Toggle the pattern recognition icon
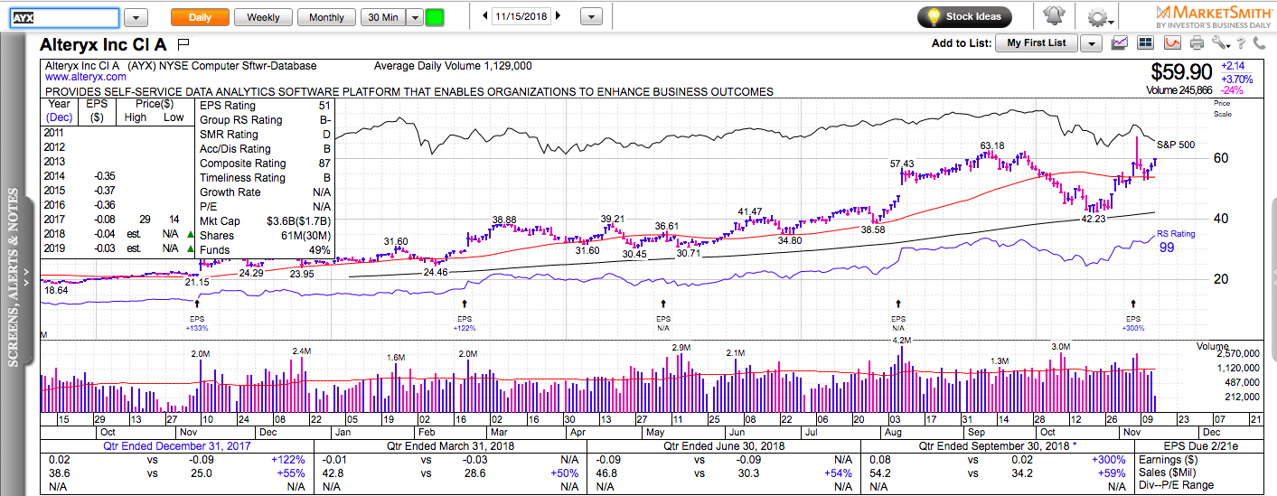1277x496 pixels. click(1172, 42)
